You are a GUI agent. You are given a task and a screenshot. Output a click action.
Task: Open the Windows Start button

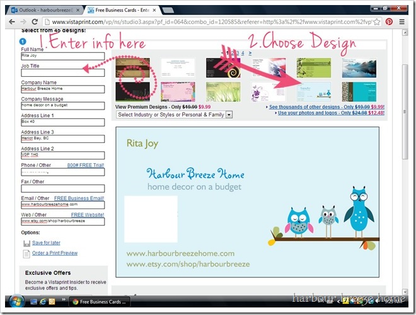[17, 302]
